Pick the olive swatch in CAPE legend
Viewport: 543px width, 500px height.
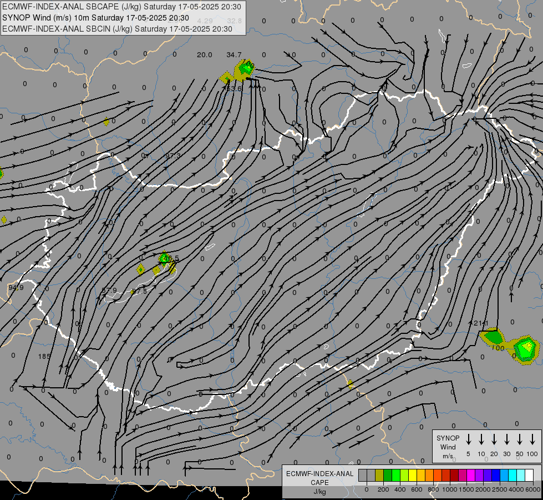[379, 475]
